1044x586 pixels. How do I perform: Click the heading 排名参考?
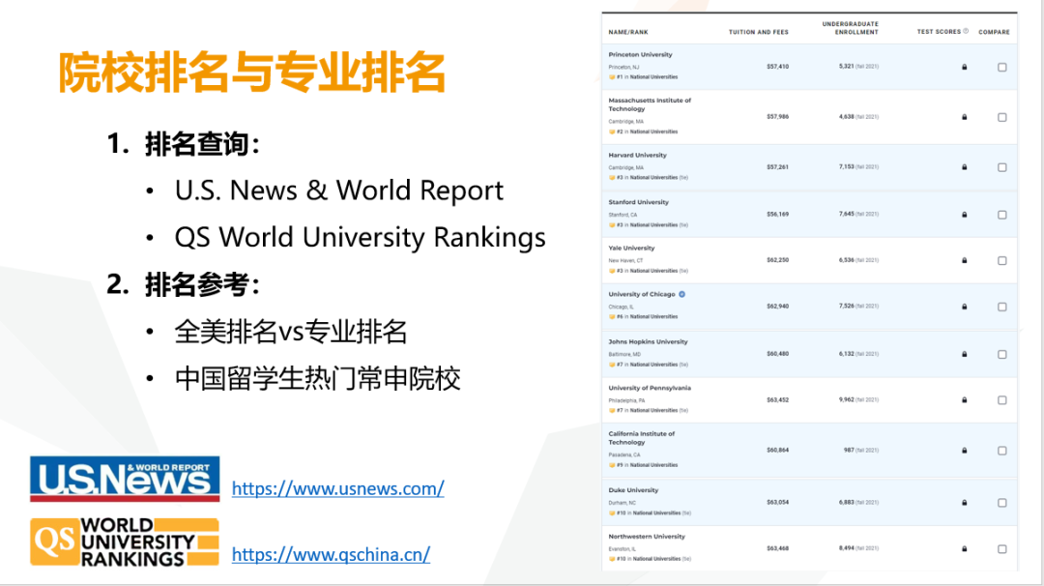202,284
